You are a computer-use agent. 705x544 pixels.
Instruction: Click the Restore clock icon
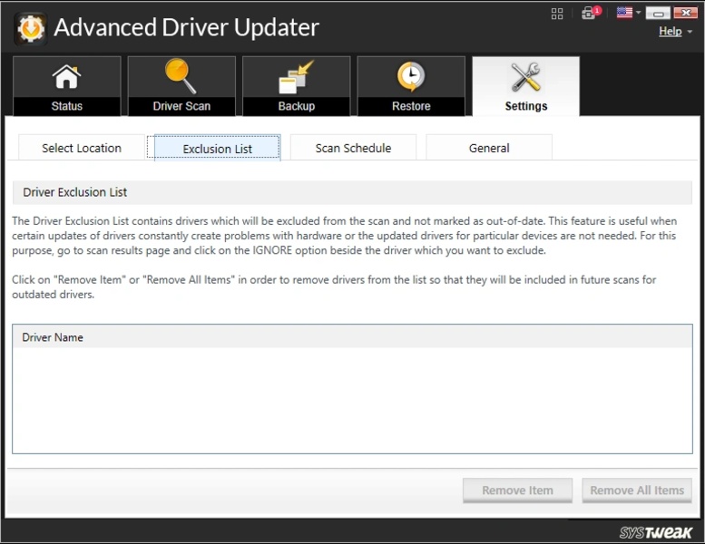(411, 78)
